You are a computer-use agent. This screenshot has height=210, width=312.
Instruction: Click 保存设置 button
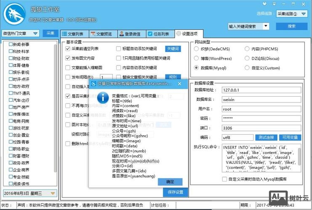(176, 192)
